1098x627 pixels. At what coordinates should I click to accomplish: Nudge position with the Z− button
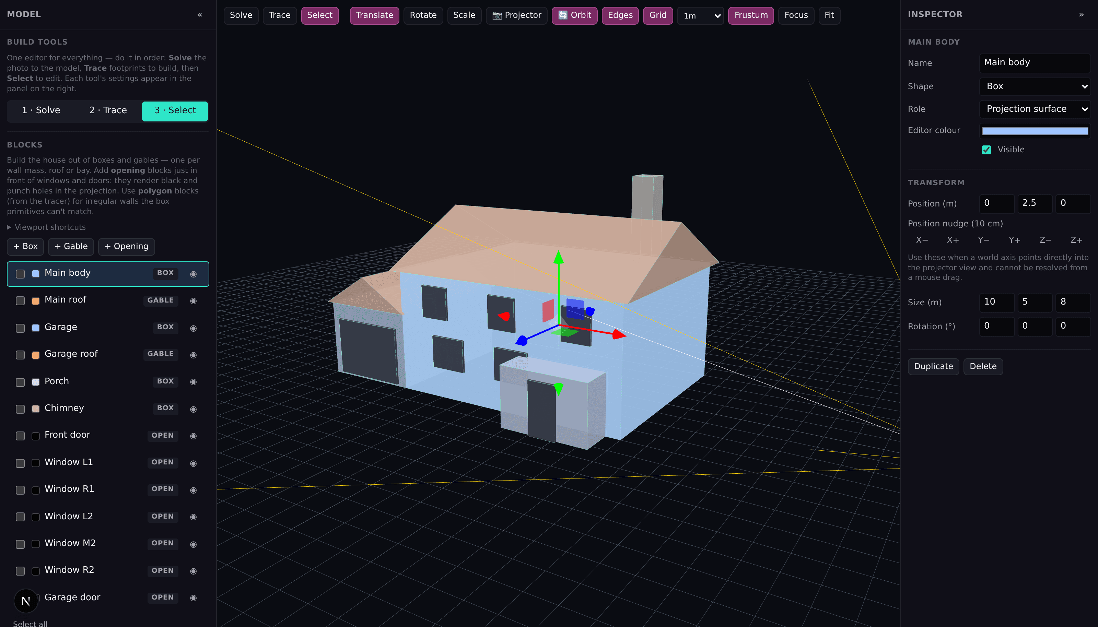(1046, 241)
